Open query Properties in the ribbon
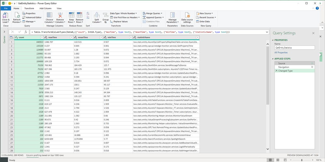The width and height of the screenshot is (325, 162). tap(29, 13)
